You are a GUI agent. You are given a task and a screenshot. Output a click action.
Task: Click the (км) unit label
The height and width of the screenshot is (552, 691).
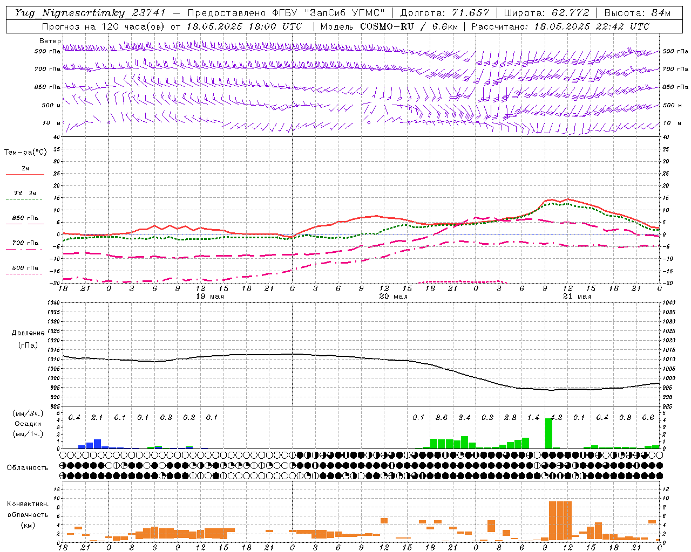pos(28,525)
